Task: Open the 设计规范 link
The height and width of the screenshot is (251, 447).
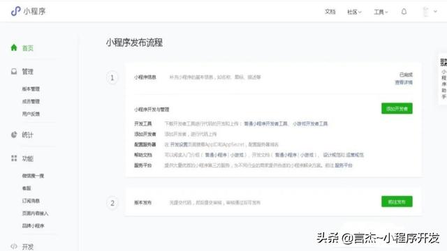Action: (x=332, y=155)
